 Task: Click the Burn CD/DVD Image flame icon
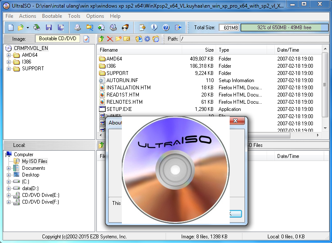(125, 28)
